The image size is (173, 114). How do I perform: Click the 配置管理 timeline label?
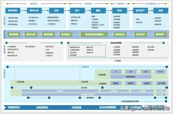pos(85,67)
